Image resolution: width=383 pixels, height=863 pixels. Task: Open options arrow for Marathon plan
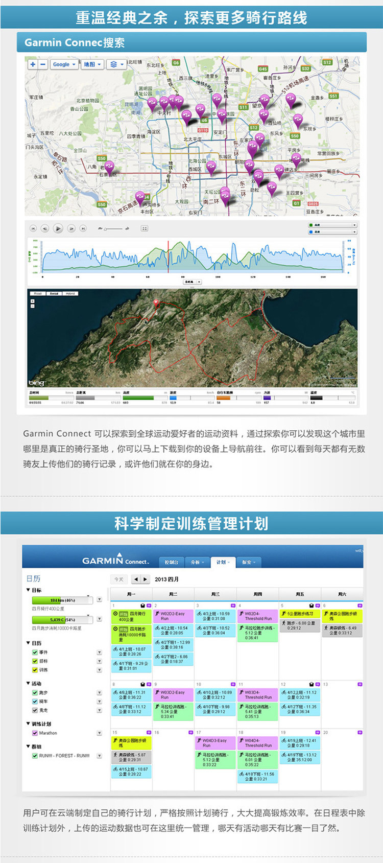coord(99,733)
